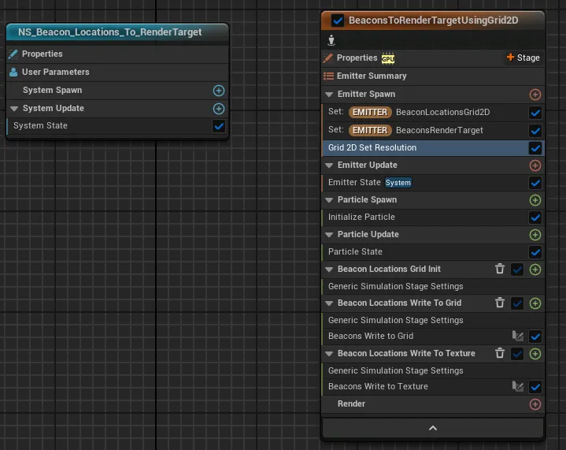566x450 pixels.
Task: Add module to Beacon Locations Write To Texture
Action: 535,354
